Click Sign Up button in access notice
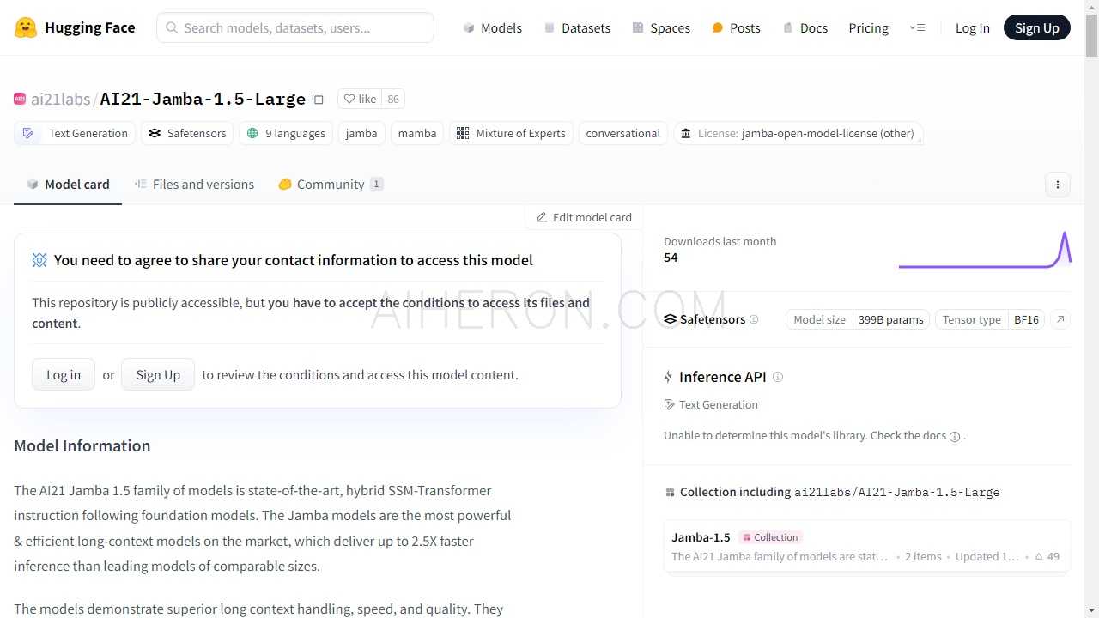 pyautogui.click(x=158, y=374)
